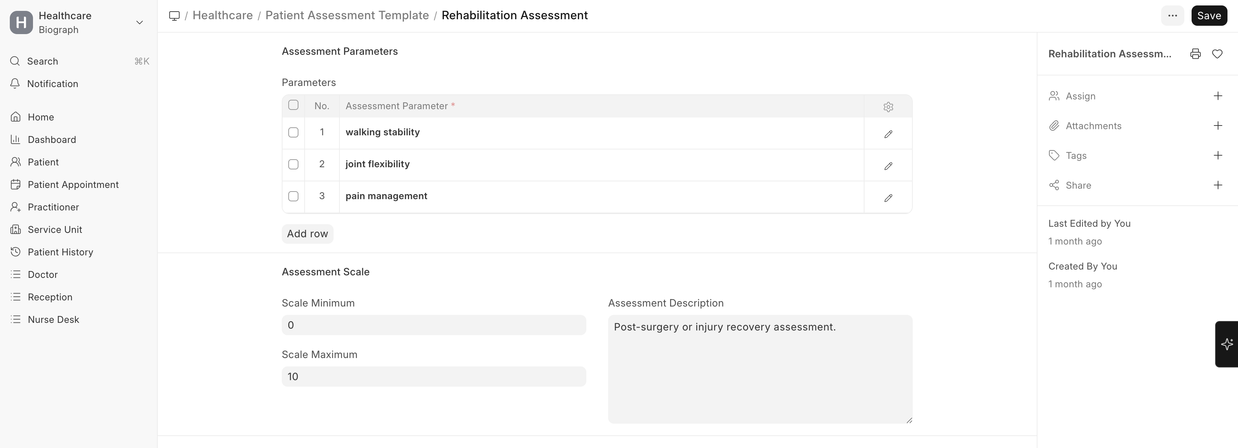Click the heart icon to like the assessment
The height and width of the screenshot is (448, 1238).
tap(1217, 54)
